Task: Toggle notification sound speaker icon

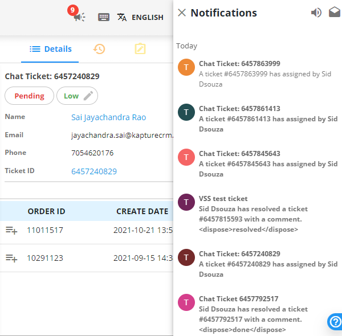Action: [x=316, y=13]
